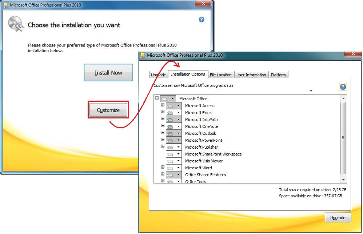Expand the Microsoft Access tree node
Image resolution: width=363 pixels, height=234 pixels.
(163, 105)
